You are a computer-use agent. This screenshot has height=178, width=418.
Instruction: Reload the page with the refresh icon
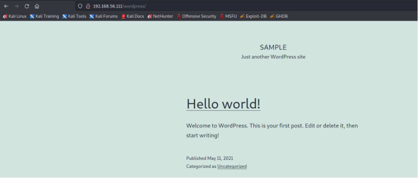pos(27,6)
